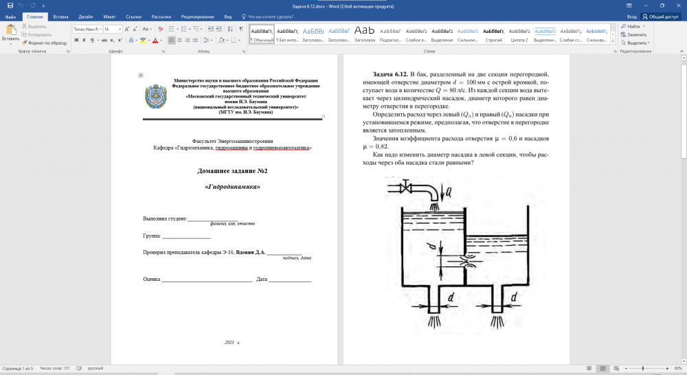This screenshot has height=375, width=687.
Task: Click the Заменить (Replace) button
Action: pos(635,34)
